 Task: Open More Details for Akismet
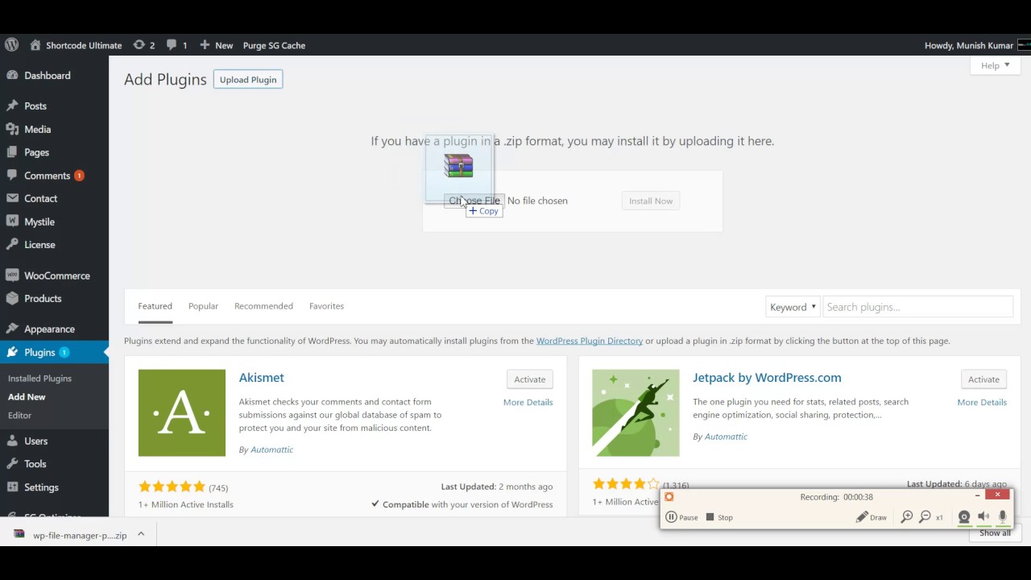point(528,402)
